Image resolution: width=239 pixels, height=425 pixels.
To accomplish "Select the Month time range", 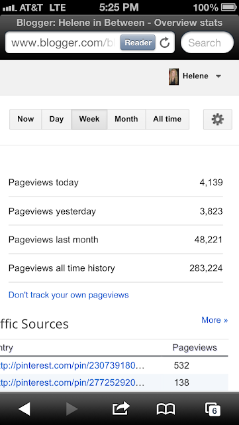I will (x=126, y=120).
